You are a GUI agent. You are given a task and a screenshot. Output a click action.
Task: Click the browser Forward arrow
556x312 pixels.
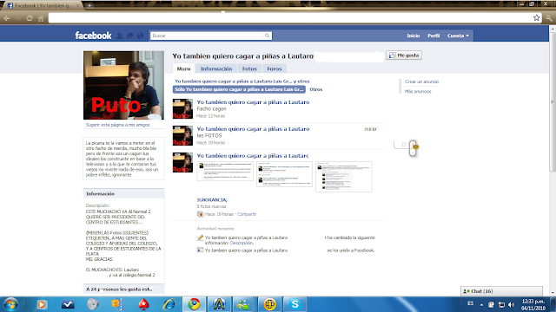click(x=18, y=18)
